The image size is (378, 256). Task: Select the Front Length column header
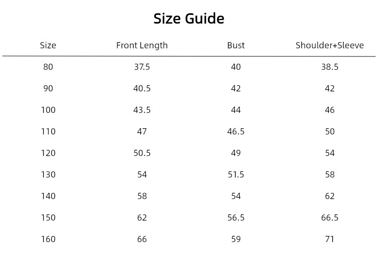142,45
